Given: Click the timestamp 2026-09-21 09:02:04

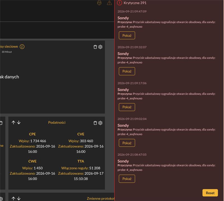Looking at the screenshot, I should pyautogui.click(x=132, y=119).
